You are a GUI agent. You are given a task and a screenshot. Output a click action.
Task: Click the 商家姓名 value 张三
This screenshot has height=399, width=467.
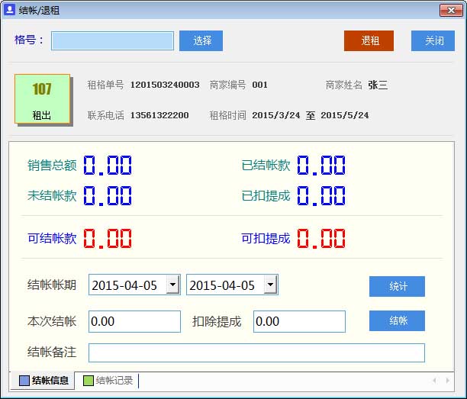[378, 85]
